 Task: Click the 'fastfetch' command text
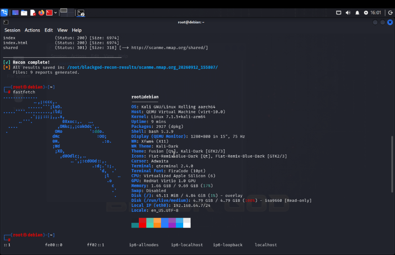pyautogui.click(x=24, y=92)
